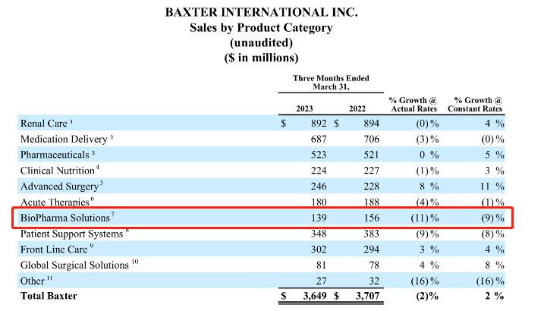
Task: Click the 'Three Months Ended March 31,' header
Action: click(x=331, y=83)
